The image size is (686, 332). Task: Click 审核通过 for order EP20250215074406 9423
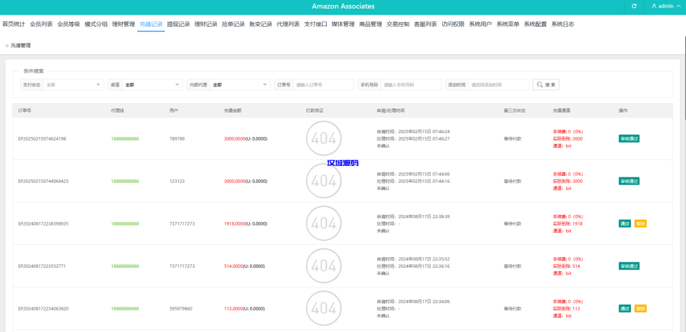[x=629, y=181]
